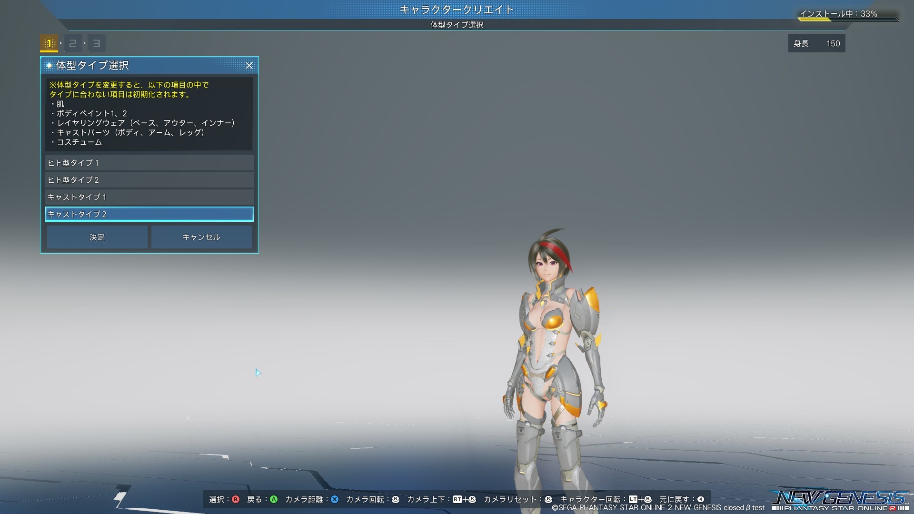Click the install progress bar
The width and height of the screenshot is (914, 514).
click(848, 20)
